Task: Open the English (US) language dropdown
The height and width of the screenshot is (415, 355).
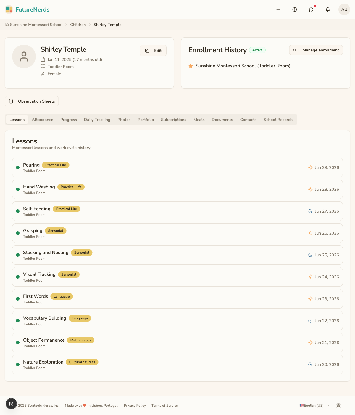Action: click(314, 406)
